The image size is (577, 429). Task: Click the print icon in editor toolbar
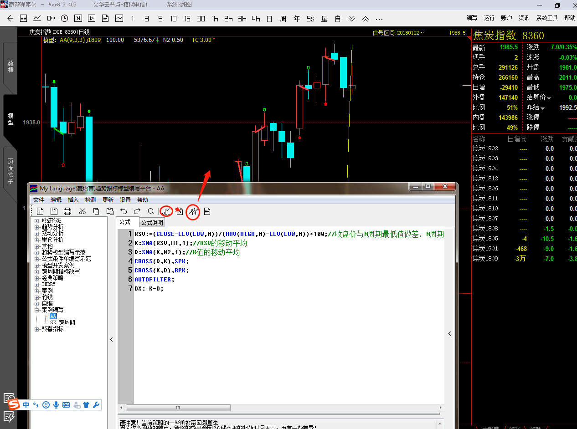[x=67, y=211]
